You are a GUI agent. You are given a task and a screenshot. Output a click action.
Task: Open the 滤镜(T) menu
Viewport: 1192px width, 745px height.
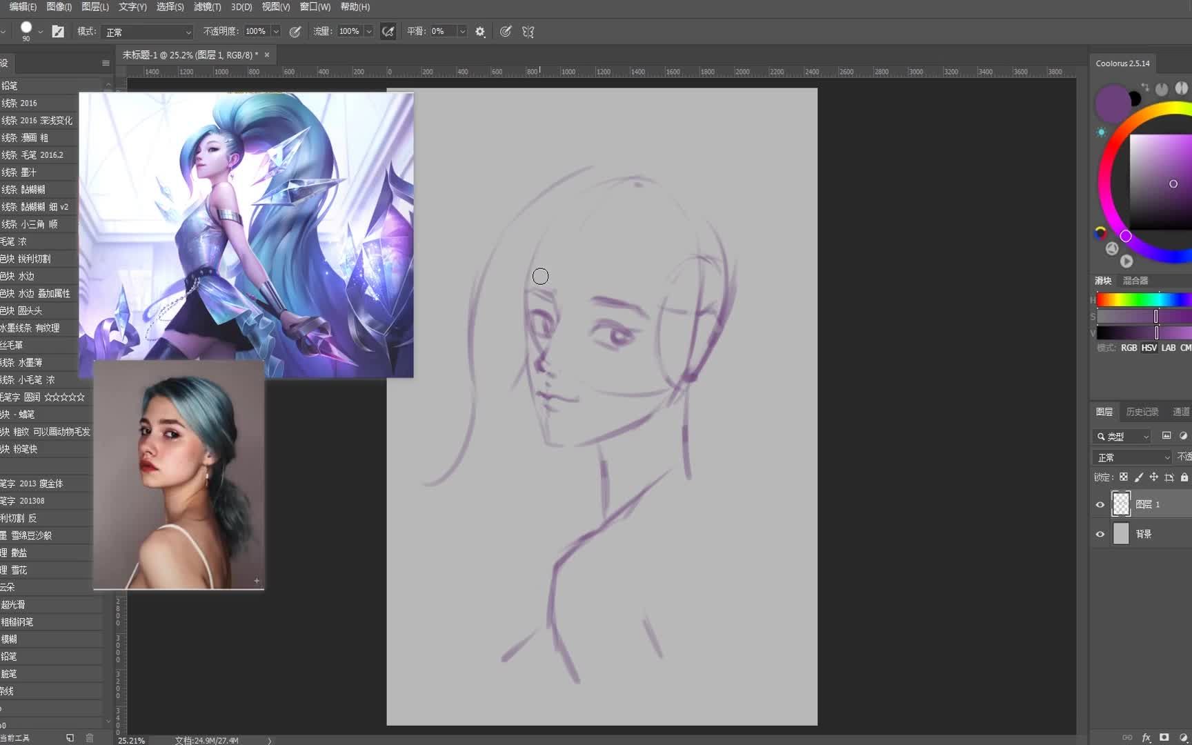pyautogui.click(x=207, y=7)
